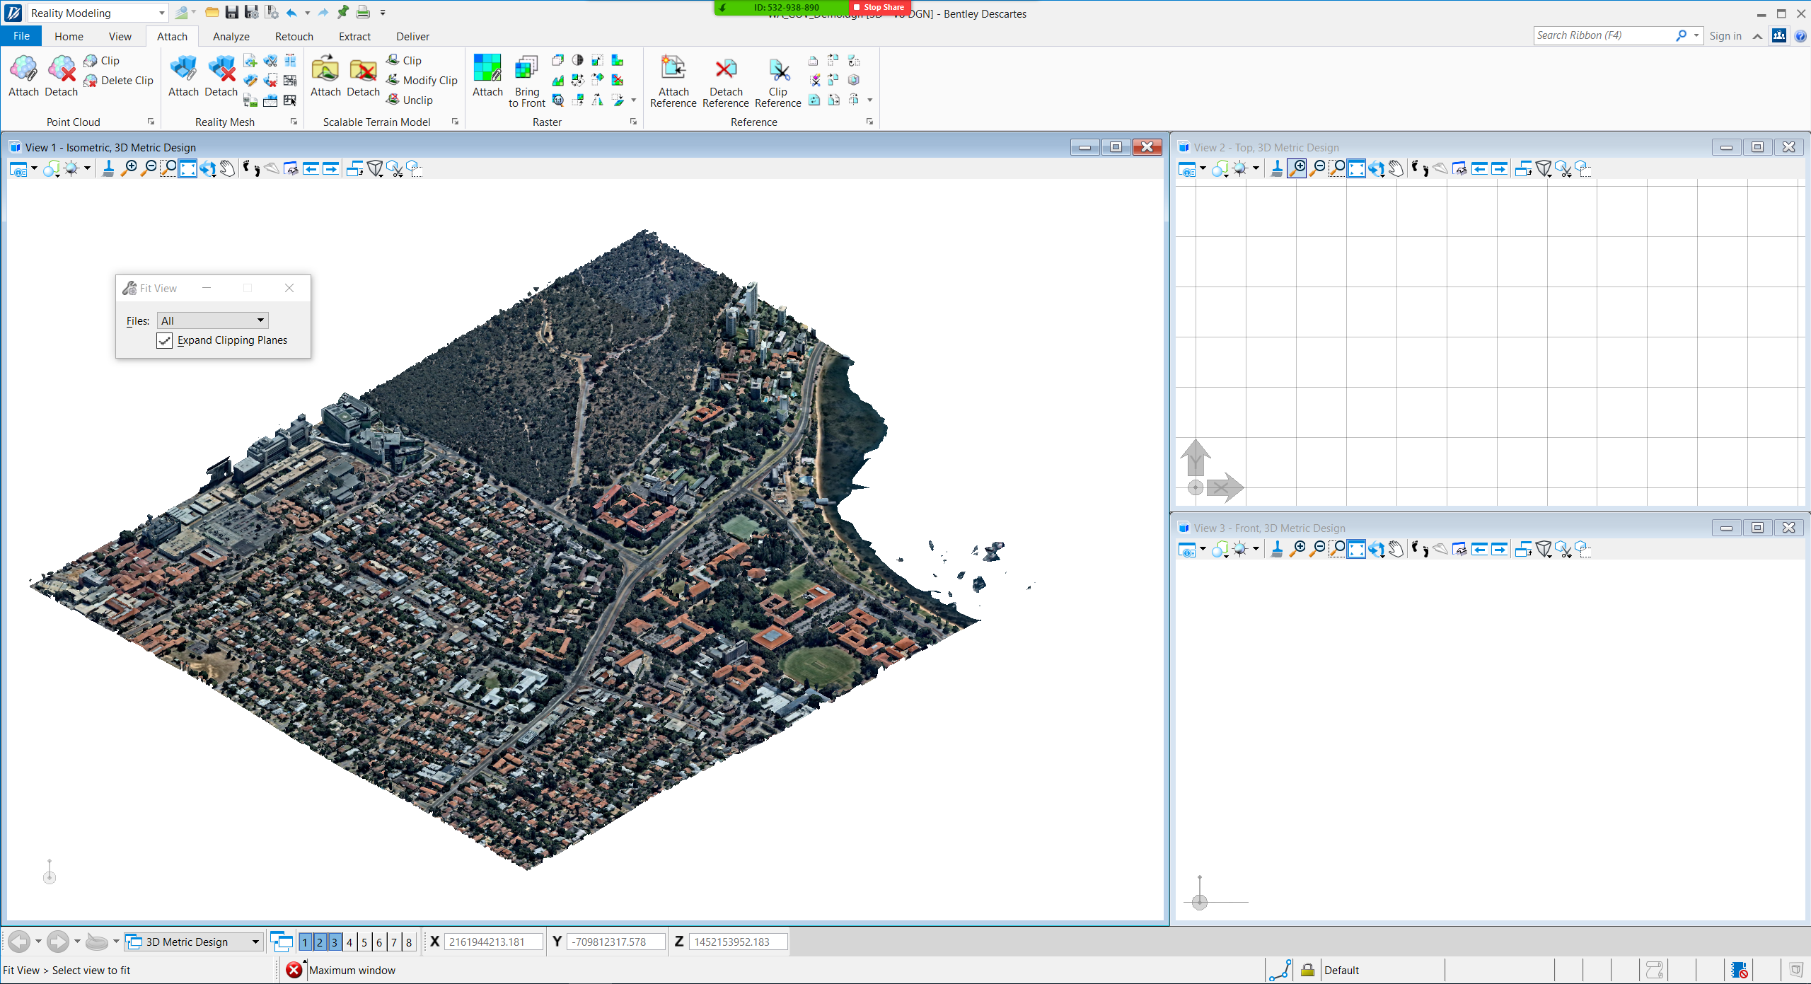Click Fit View tool in View 1
Viewport: 1811px width, 984px height.
[187, 168]
